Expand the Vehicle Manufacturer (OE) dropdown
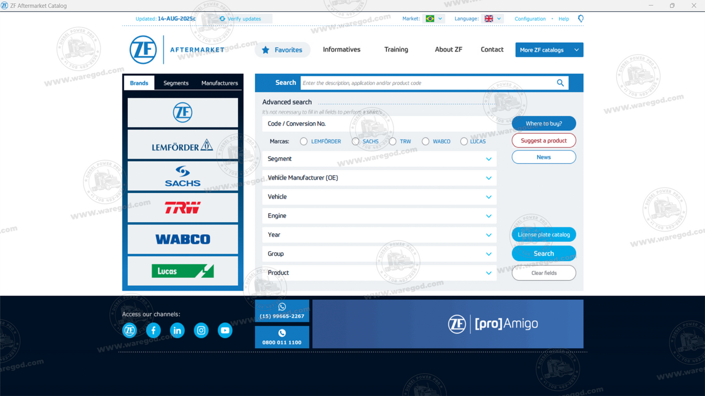Image resolution: width=705 pixels, height=396 pixels. click(x=379, y=178)
